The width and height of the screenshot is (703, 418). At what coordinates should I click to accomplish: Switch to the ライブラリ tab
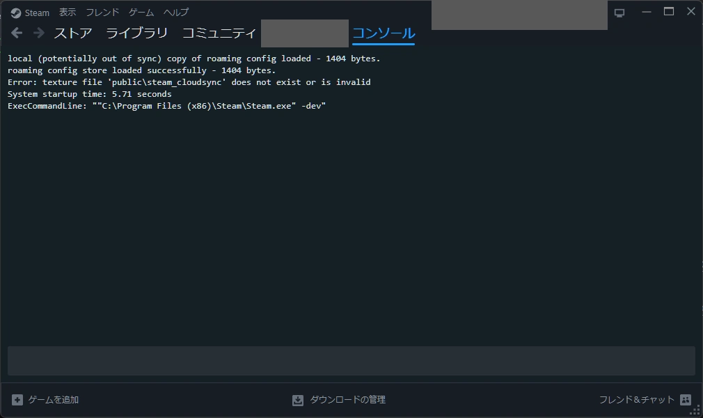click(x=138, y=32)
